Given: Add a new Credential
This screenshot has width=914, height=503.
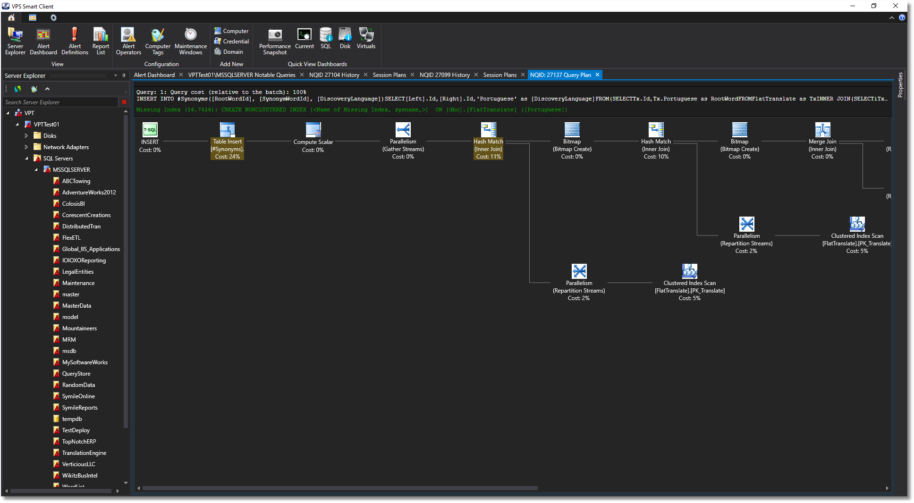Looking at the screenshot, I should point(231,41).
